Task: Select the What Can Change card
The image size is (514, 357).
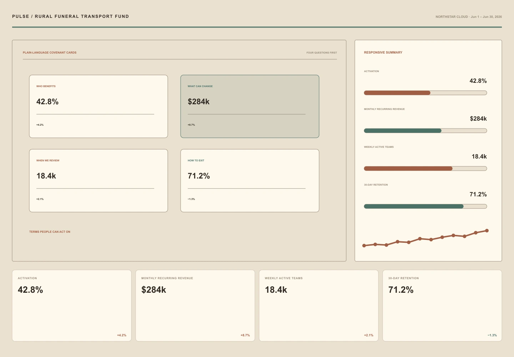Action: tap(250, 106)
